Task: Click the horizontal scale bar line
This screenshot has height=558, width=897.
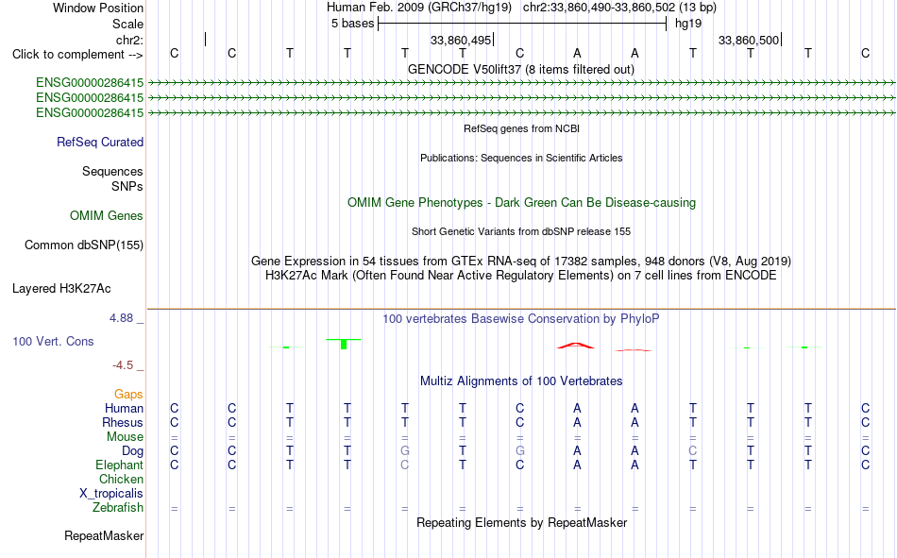Action: tap(522, 24)
